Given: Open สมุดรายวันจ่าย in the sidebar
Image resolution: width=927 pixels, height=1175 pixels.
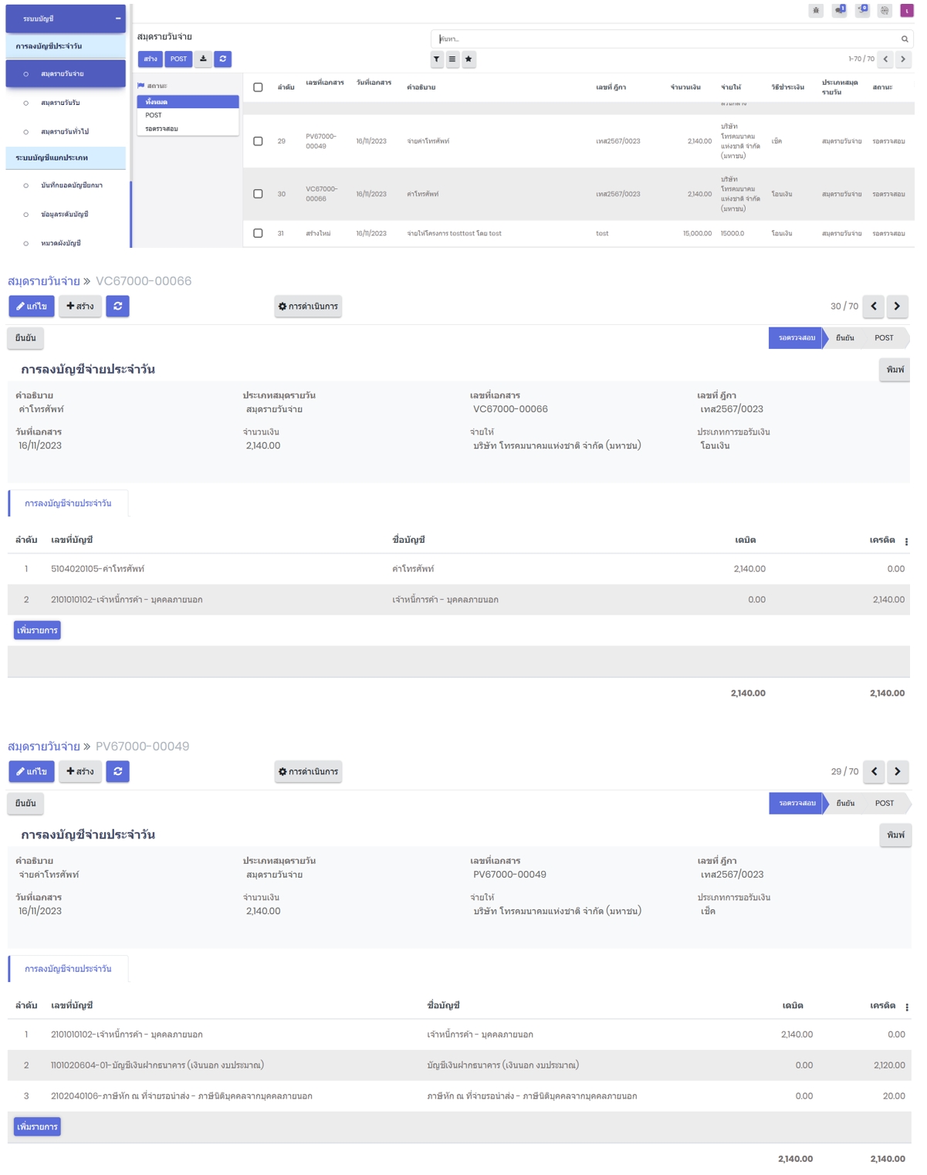Looking at the screenshot, I should pos(66,74).
